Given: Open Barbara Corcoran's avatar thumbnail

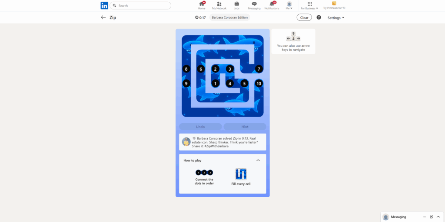Looking at the screenshot, I should click(186, 142).
